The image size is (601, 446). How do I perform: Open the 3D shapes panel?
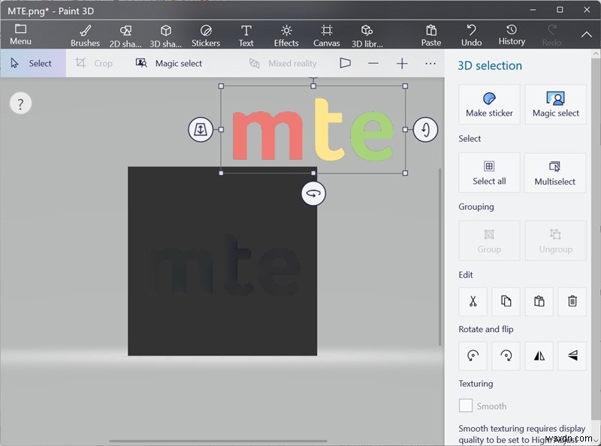[165, 34]
